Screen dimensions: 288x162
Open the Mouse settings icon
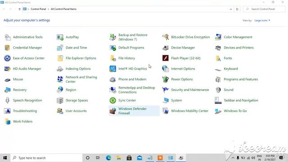click(x=8, y=80)
